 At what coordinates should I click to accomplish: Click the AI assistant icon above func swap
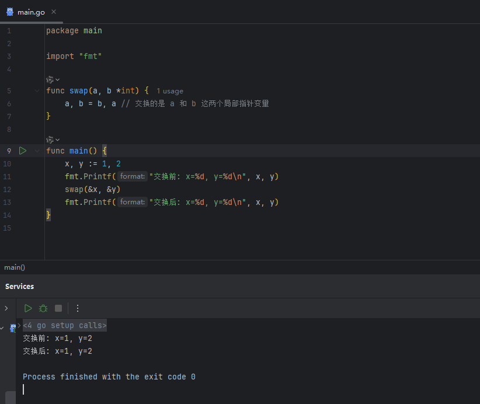tap(50, 79)
